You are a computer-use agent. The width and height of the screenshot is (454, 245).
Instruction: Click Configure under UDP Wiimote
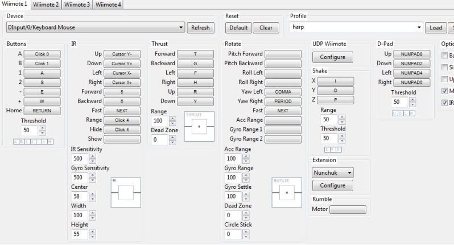(333, 57)
